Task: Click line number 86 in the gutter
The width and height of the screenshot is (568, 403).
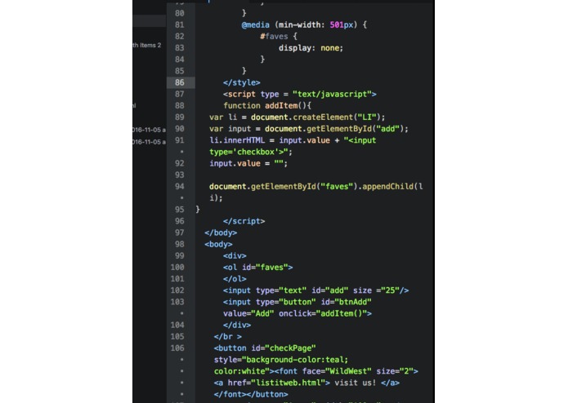Action: [x=180, y=82]
